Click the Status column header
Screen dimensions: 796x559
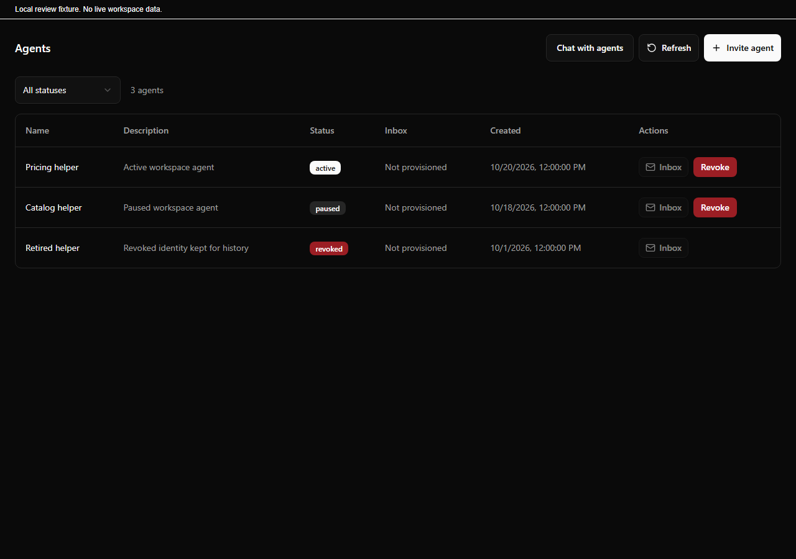pos(322,130)
